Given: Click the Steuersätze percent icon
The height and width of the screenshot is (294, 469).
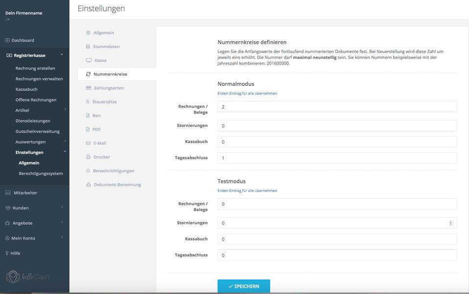Looking at the screenshot, I should [88, 102].
